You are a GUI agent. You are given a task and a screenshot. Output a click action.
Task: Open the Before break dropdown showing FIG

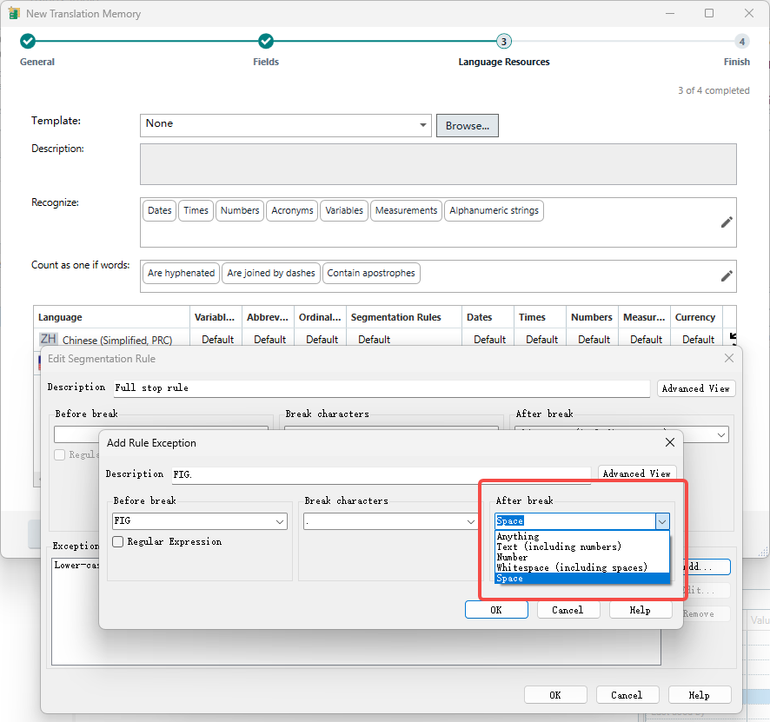pyautogui.click(x=199, y=520)
